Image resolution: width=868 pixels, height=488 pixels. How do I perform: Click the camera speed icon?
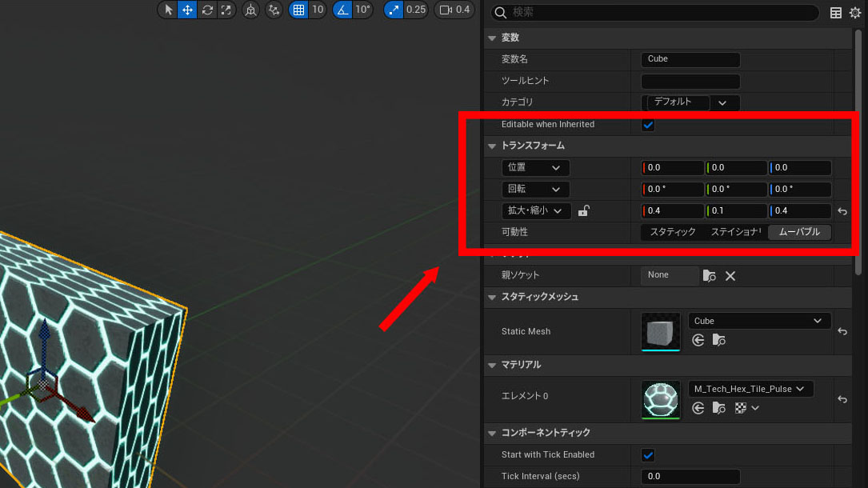tap(445, 10)
